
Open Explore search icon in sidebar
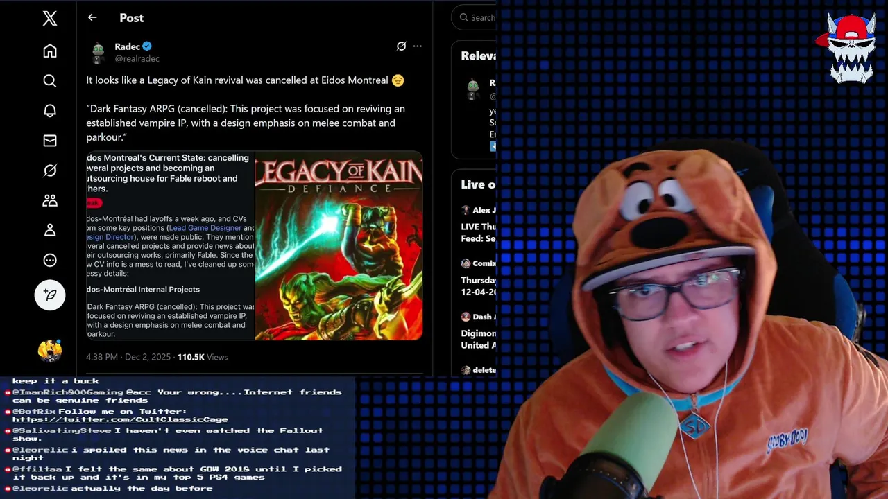click(x=50, y=81)
